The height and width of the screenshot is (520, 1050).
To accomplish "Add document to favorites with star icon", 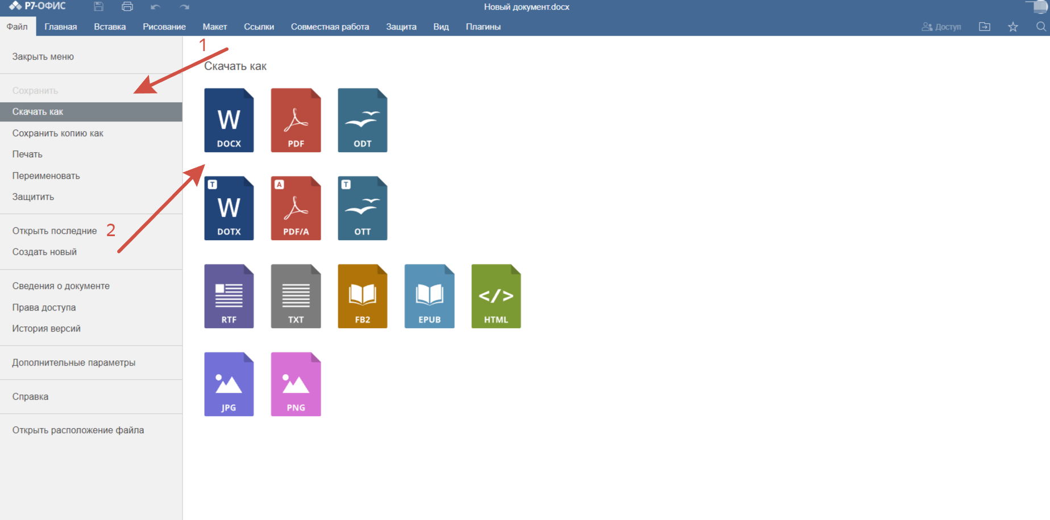I will click(1013, 27).
